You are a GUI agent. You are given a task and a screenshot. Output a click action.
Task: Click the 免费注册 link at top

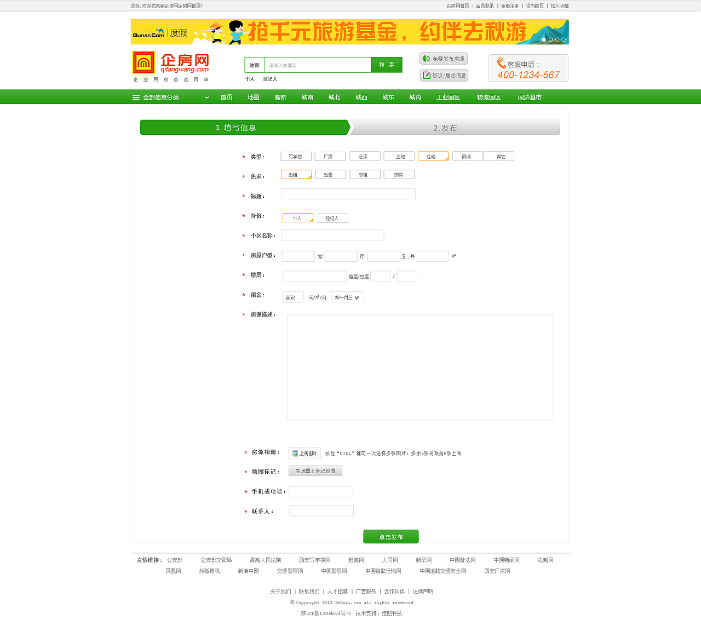(x=509, y=6)
